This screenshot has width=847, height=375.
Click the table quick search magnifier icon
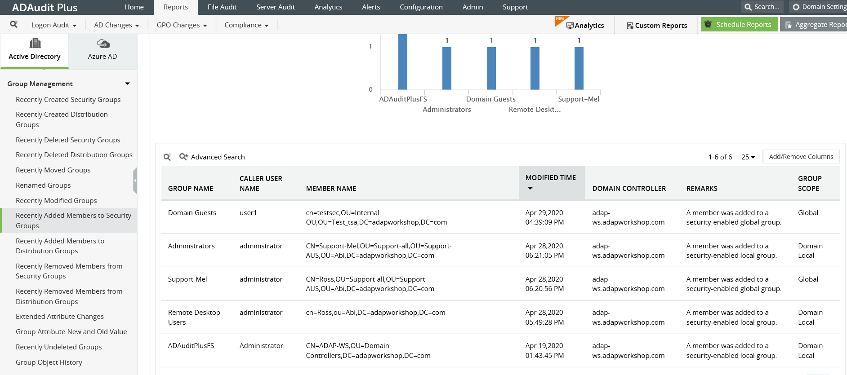(x=167, y=157)
